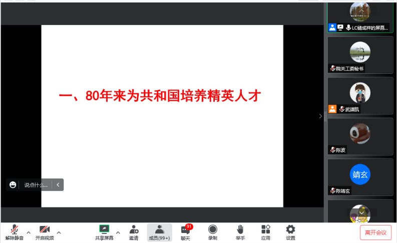Expand video options arrow next to 开启视频
Screen dimensions: 397x243
click(x=59, y=232)
